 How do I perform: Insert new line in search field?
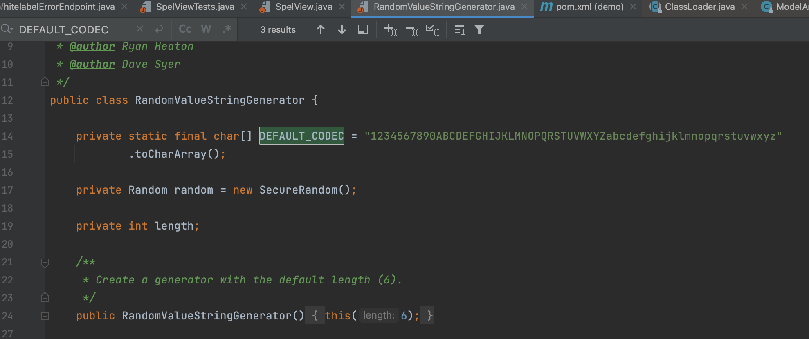(x=158, y=29)
